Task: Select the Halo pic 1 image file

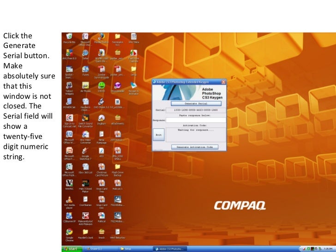Action: pos(117,185)
